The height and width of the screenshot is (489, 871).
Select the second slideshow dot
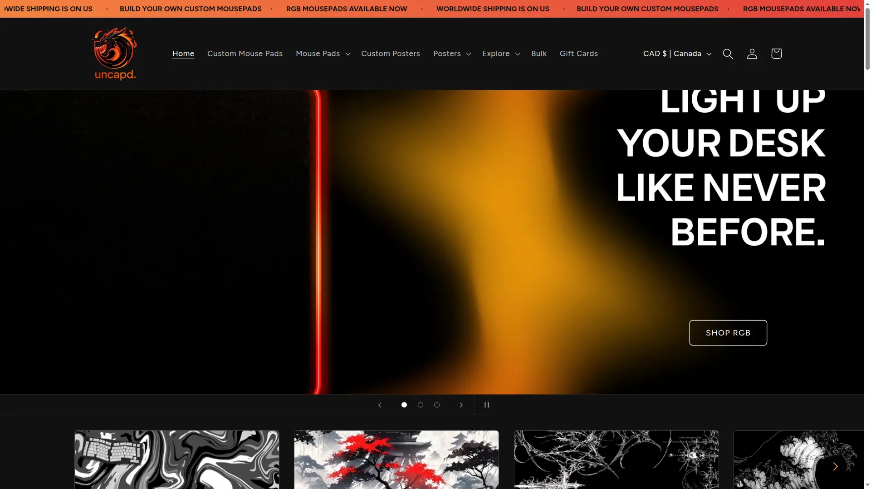pyautogui.click(x=421, y=405)
